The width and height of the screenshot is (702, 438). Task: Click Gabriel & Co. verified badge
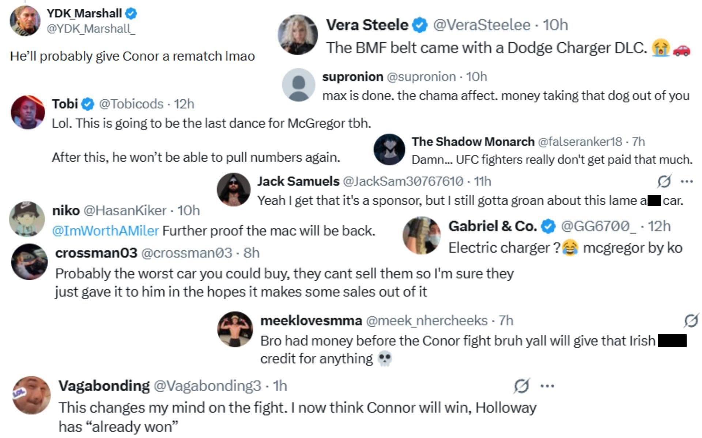click(548, 226)
